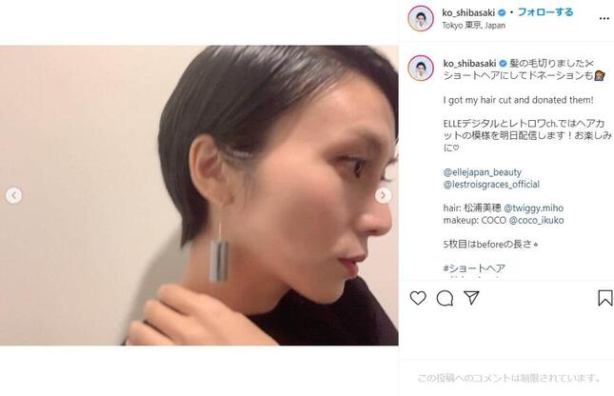614x396 pixels.
Task: Open the avatar beside the caption
Action: (x=421, y=69)
